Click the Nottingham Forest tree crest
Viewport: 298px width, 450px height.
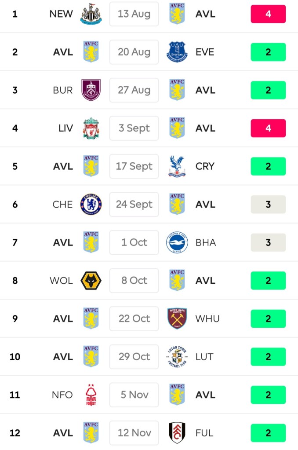[x=91, y=395]
